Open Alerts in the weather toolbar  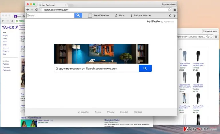[119, 15]
